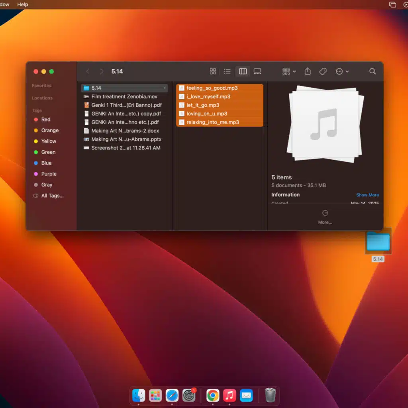
Task: Click the audio file preview thumbnail
Action: click(325, 124)
